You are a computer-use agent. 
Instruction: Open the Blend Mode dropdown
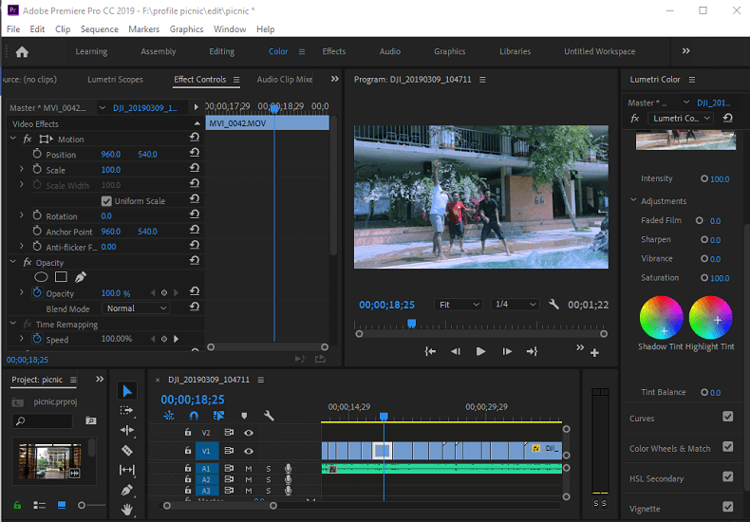tap(136, 308)
